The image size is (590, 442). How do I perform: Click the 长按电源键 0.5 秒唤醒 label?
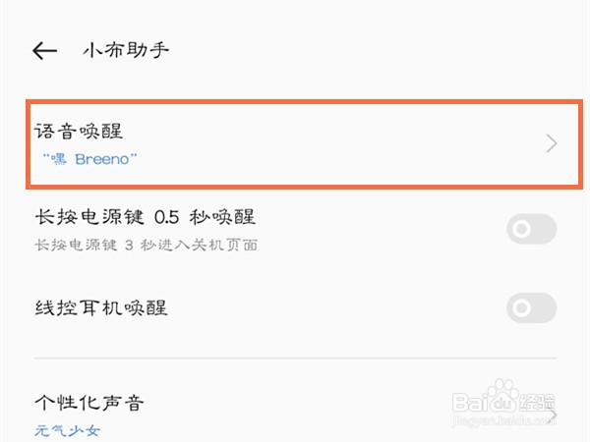point(145,217)
